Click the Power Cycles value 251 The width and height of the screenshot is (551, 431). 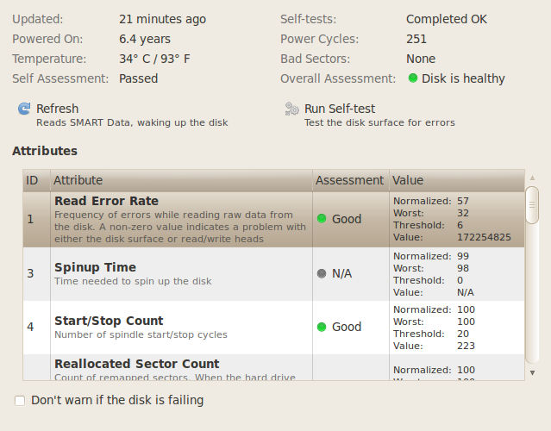pos(416,39)
